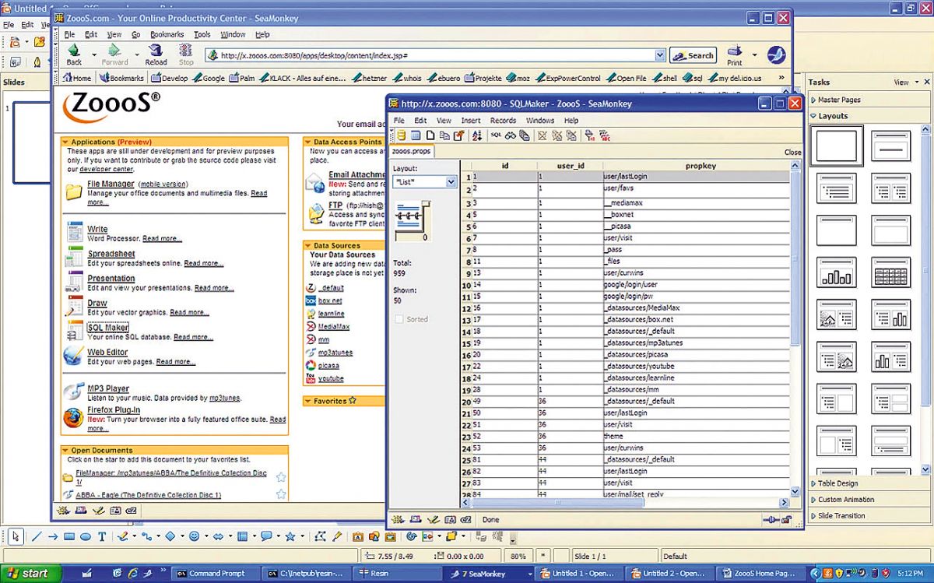Star the FileManager ABBA document entry
Viewport: 934px width, 583px height.
[x=281, y=477]
